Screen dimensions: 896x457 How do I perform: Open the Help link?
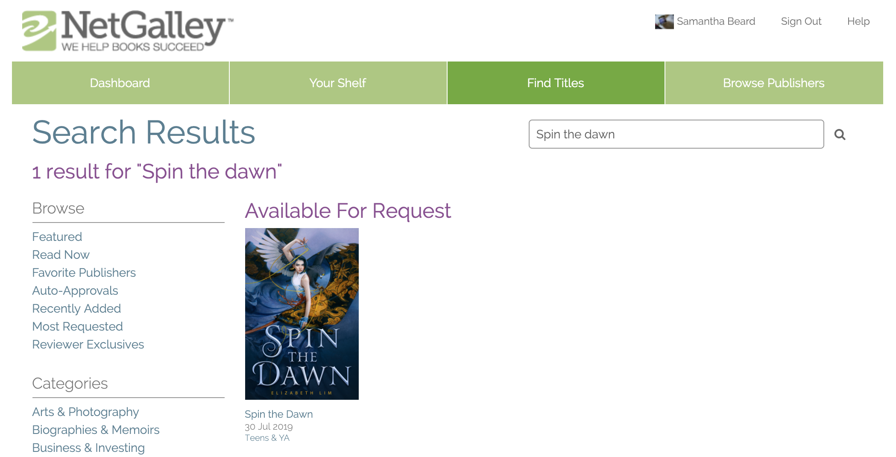pyautogui.click(x=858, y=21)
